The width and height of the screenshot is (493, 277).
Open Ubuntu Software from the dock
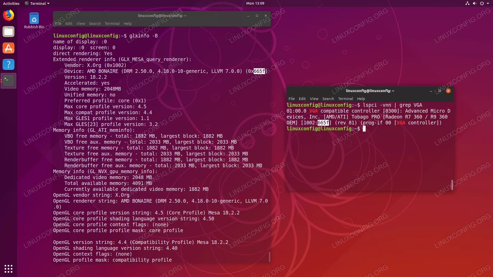(8, 48)
